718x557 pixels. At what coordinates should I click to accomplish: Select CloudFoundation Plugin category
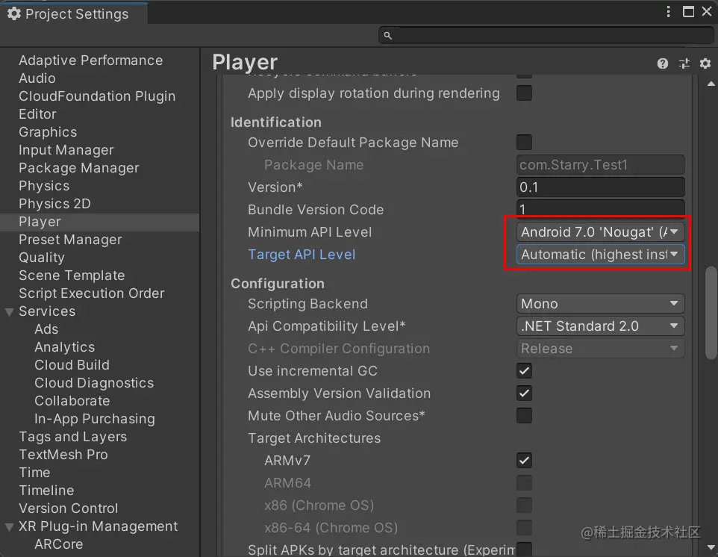(97, 96)
